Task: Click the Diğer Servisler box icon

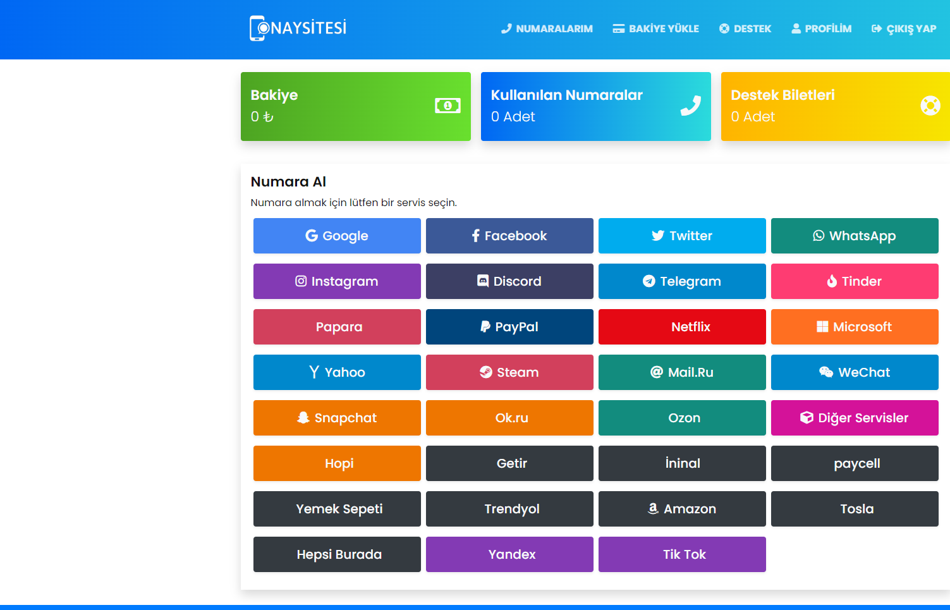Action: 807,418
